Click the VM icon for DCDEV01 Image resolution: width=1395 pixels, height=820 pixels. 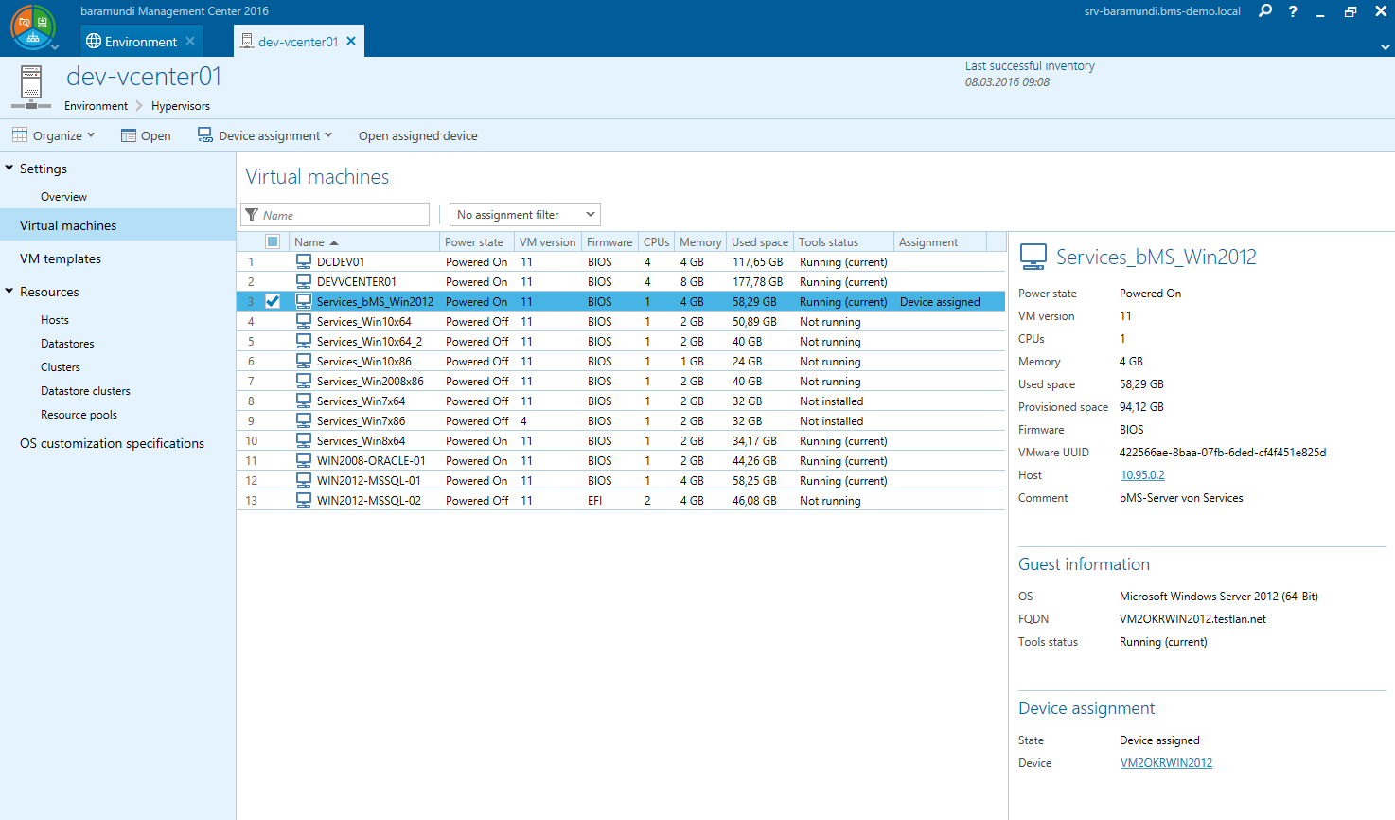(x=304, y=261)
